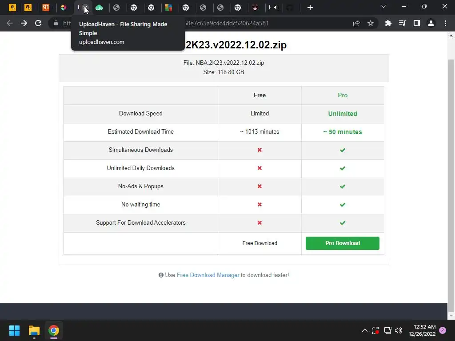Click the Chrome taskbar icon
Screen dimensions: 455x341
coord(54,330)
